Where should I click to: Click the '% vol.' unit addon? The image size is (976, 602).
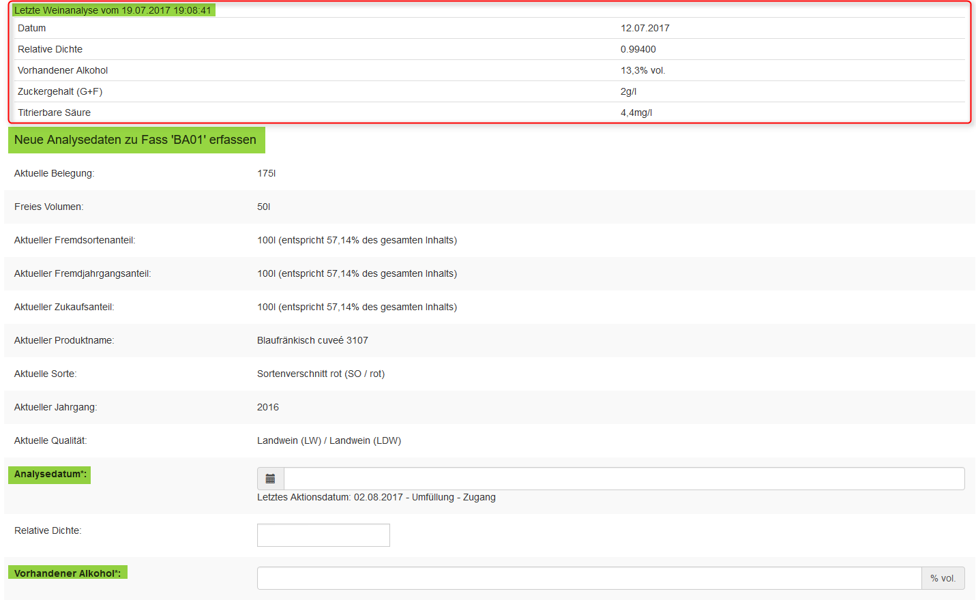tap(943, 578)
